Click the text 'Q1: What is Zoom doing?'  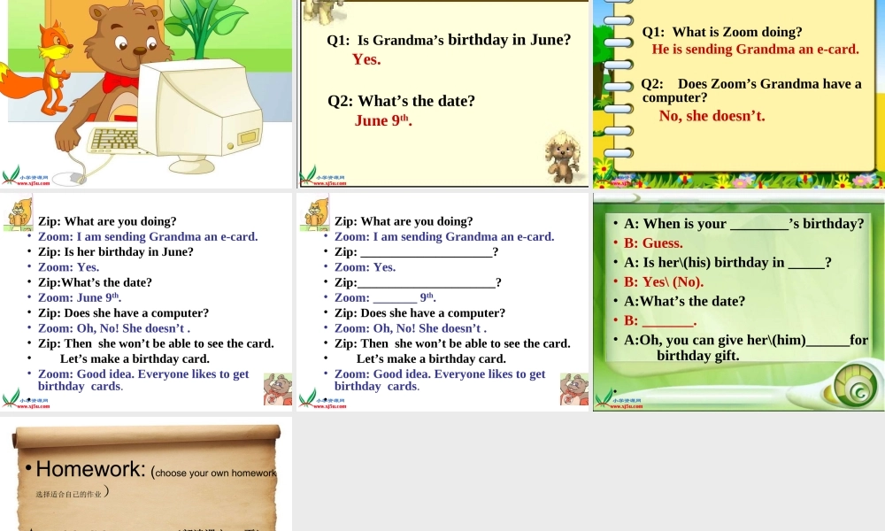coord(722,32)
